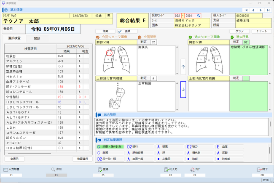This screenshot has width=274, height=183.
Task: Select the 心電図 judgment item
Action: click(x=170, y=159)
